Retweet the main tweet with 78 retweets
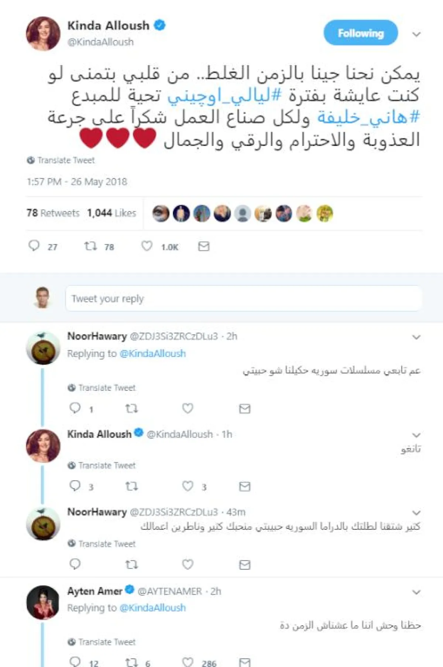This screenshot has width=443, height=667. 91,246
